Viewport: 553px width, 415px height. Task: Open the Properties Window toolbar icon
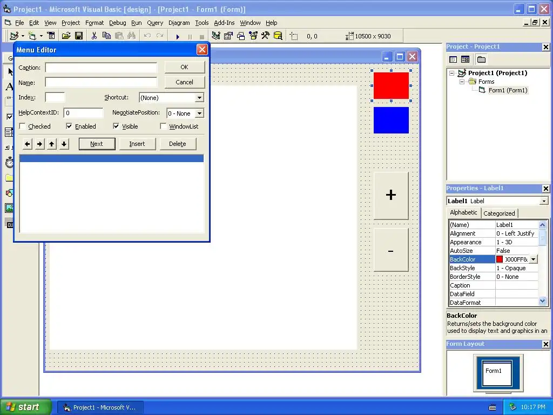coord(228,36)
